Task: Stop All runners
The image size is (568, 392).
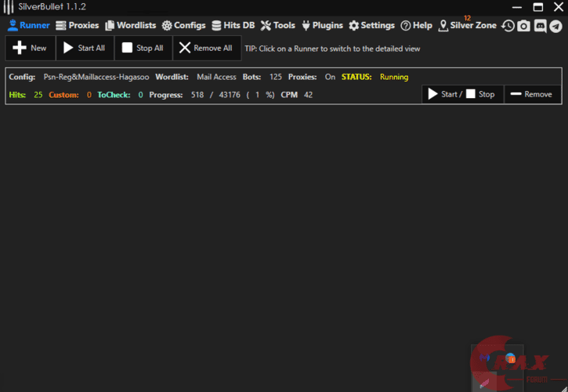Action: point(143,48)
